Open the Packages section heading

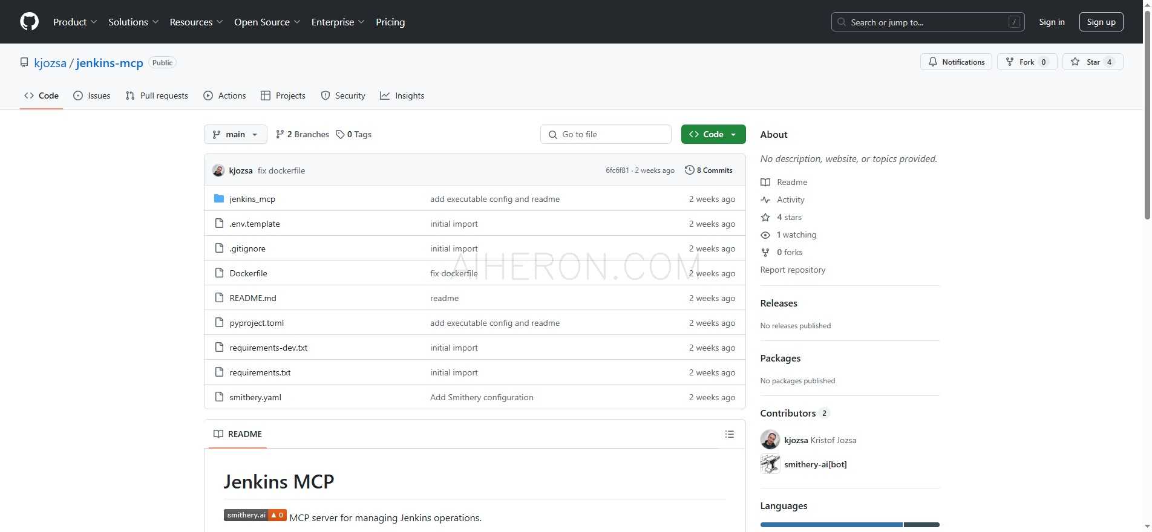781,358
